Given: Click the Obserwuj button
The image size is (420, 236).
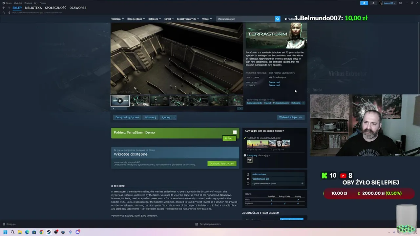Looking at the screenshot, I should (150, 117).
